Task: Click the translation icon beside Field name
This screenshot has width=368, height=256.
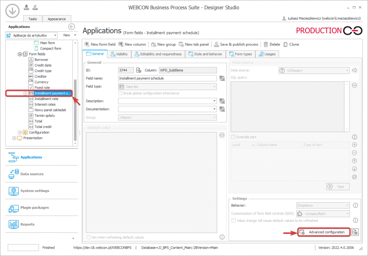Action: click(222, 78)
